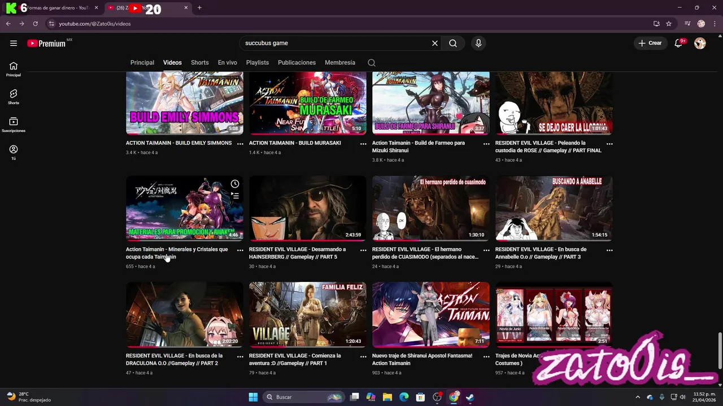The image size is (723, 406).
Task: Reload the page
Action: tap(35, 24)
